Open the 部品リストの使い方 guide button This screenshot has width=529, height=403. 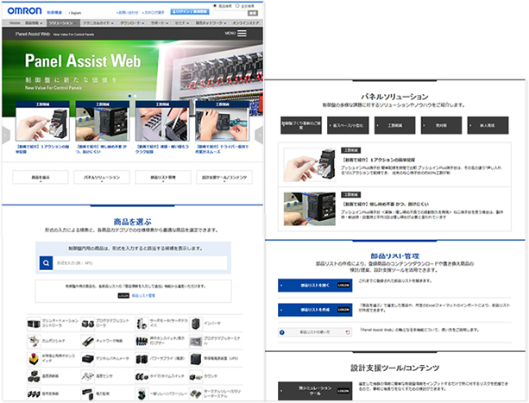pos(315,332)
